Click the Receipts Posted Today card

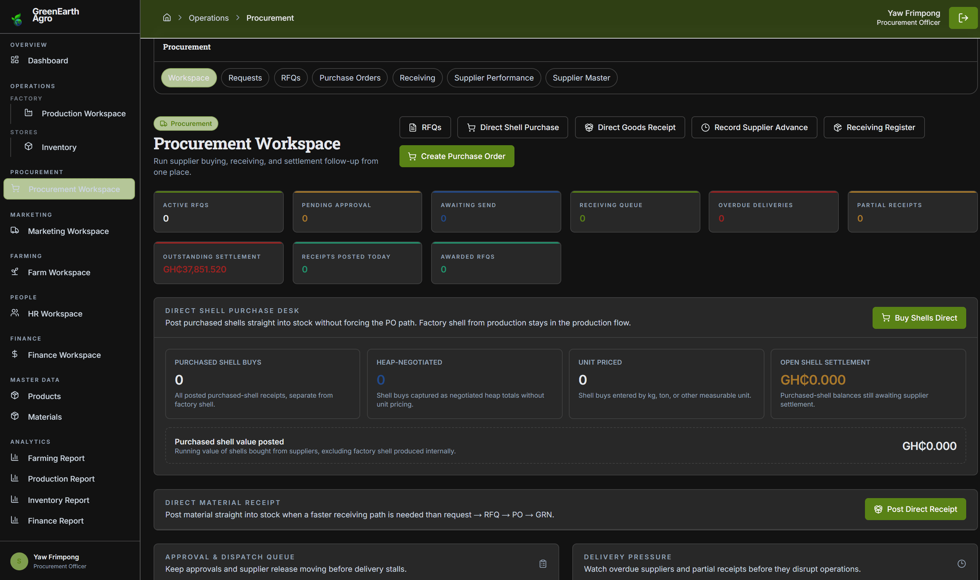point(357,263)
